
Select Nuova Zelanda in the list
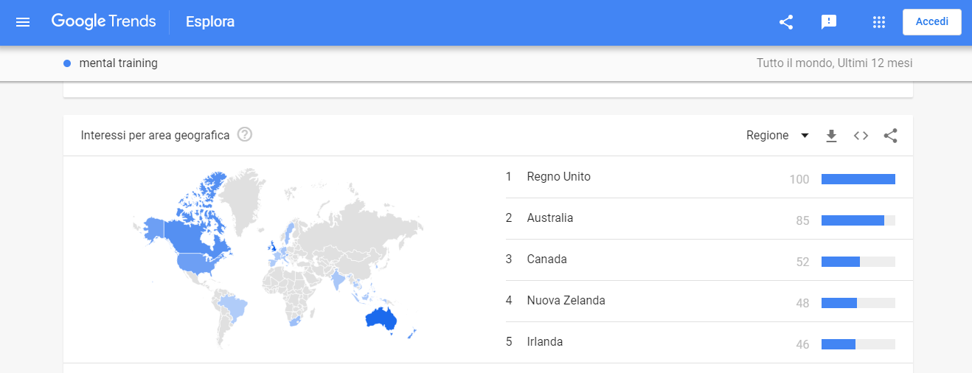[566, 301]
